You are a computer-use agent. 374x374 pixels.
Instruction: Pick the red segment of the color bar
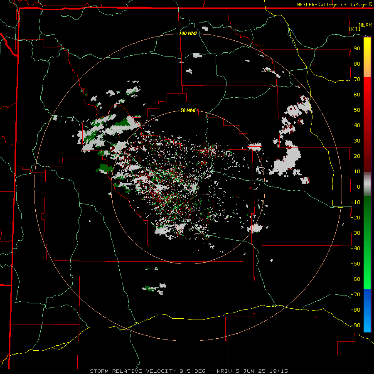tap(367, 125)
